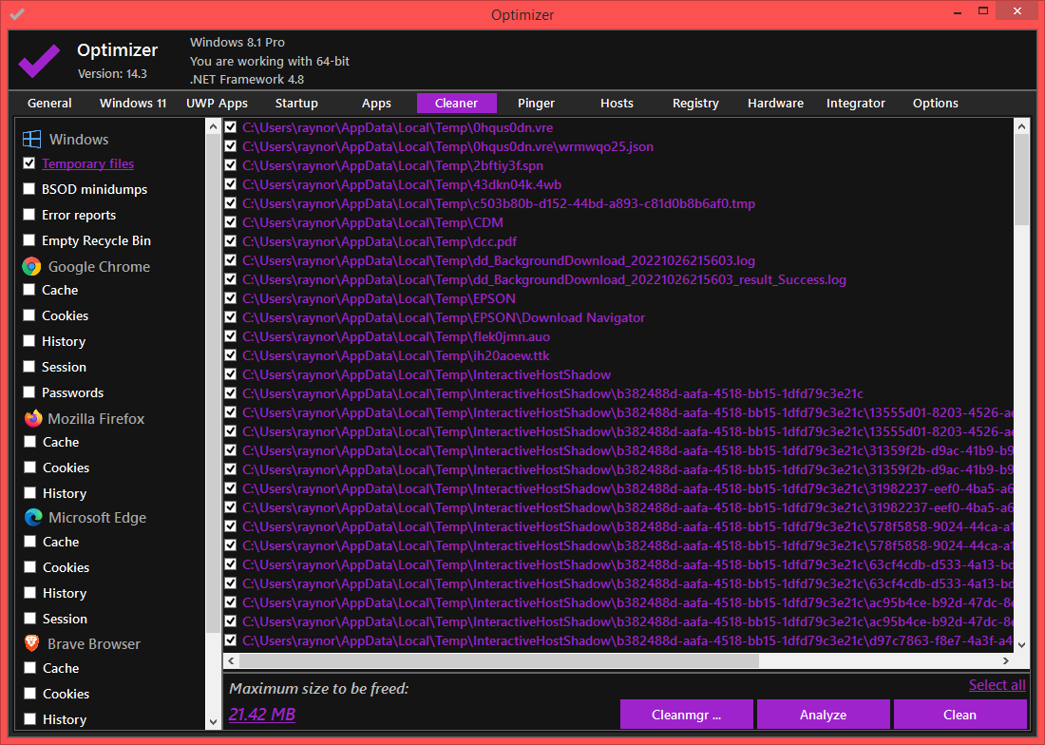This screenshot has height=745, width=1045.
Task: Check Empty Recycle Bin option
Action: 29,240
